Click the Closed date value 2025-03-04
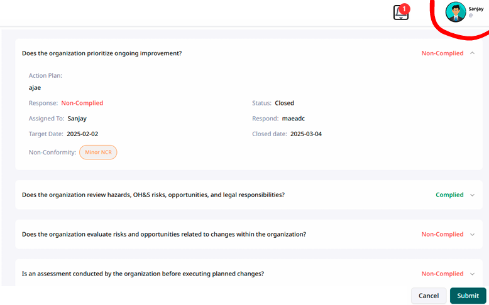Screen dimensions: 489x305 tap(306, 134)
